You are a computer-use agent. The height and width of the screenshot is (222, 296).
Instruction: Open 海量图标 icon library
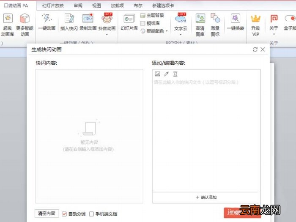tap(215, 18)
